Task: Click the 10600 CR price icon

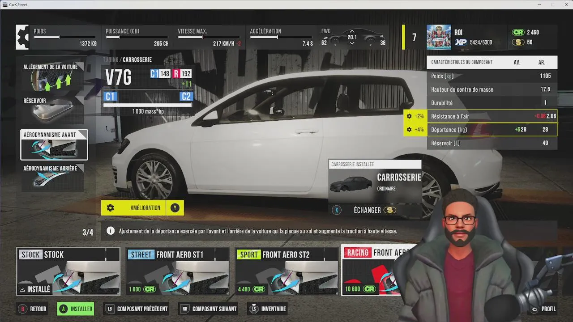Action: (x=370, y=289)
